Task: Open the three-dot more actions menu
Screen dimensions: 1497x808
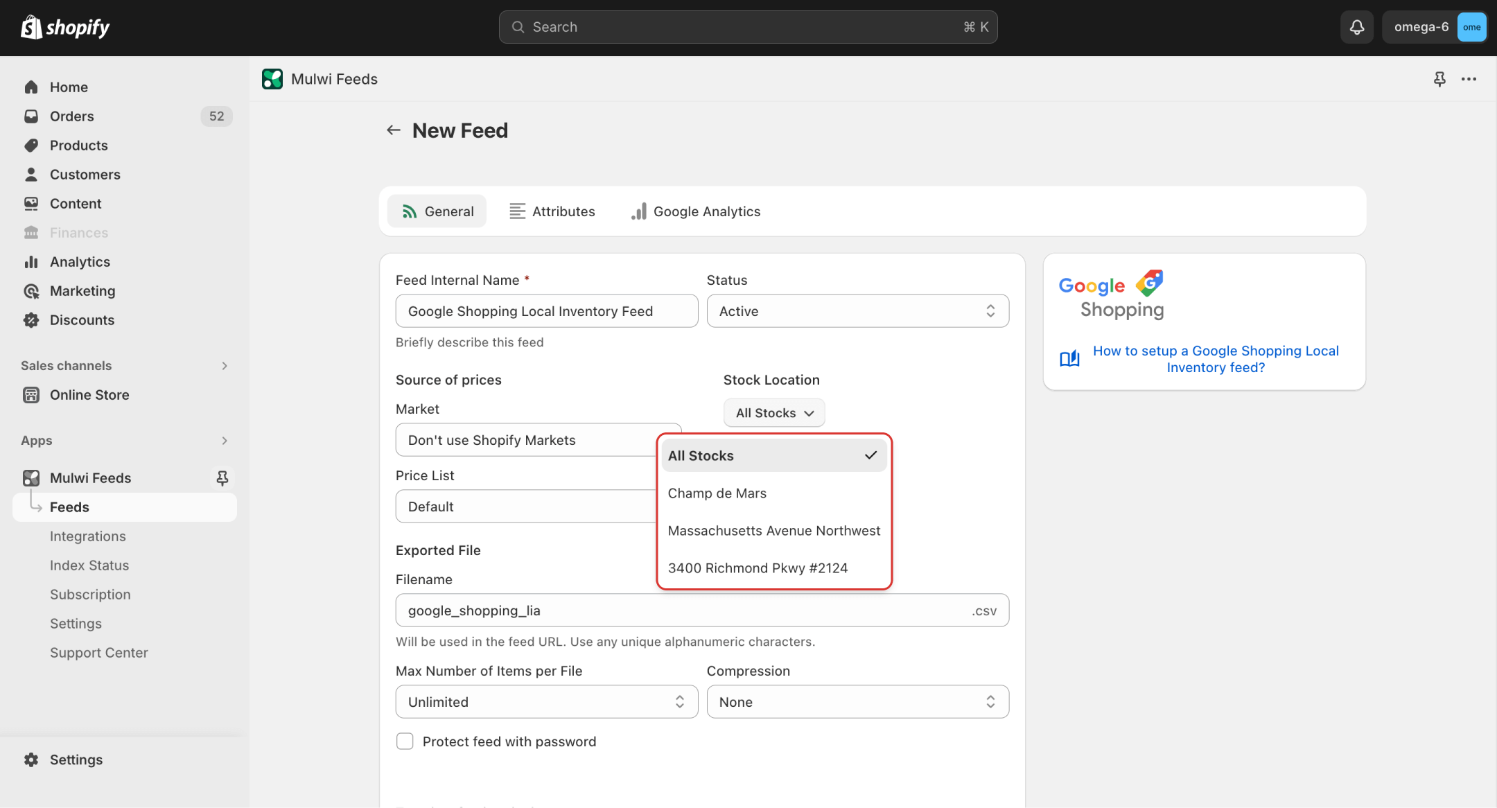Action: 1469,79
